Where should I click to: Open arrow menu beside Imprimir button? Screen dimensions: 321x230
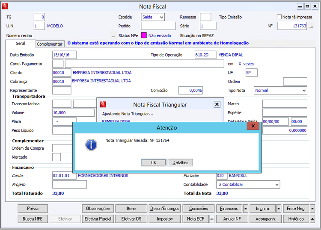click(279, 209)
